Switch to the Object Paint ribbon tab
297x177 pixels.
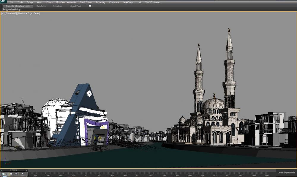pos(75,6)
